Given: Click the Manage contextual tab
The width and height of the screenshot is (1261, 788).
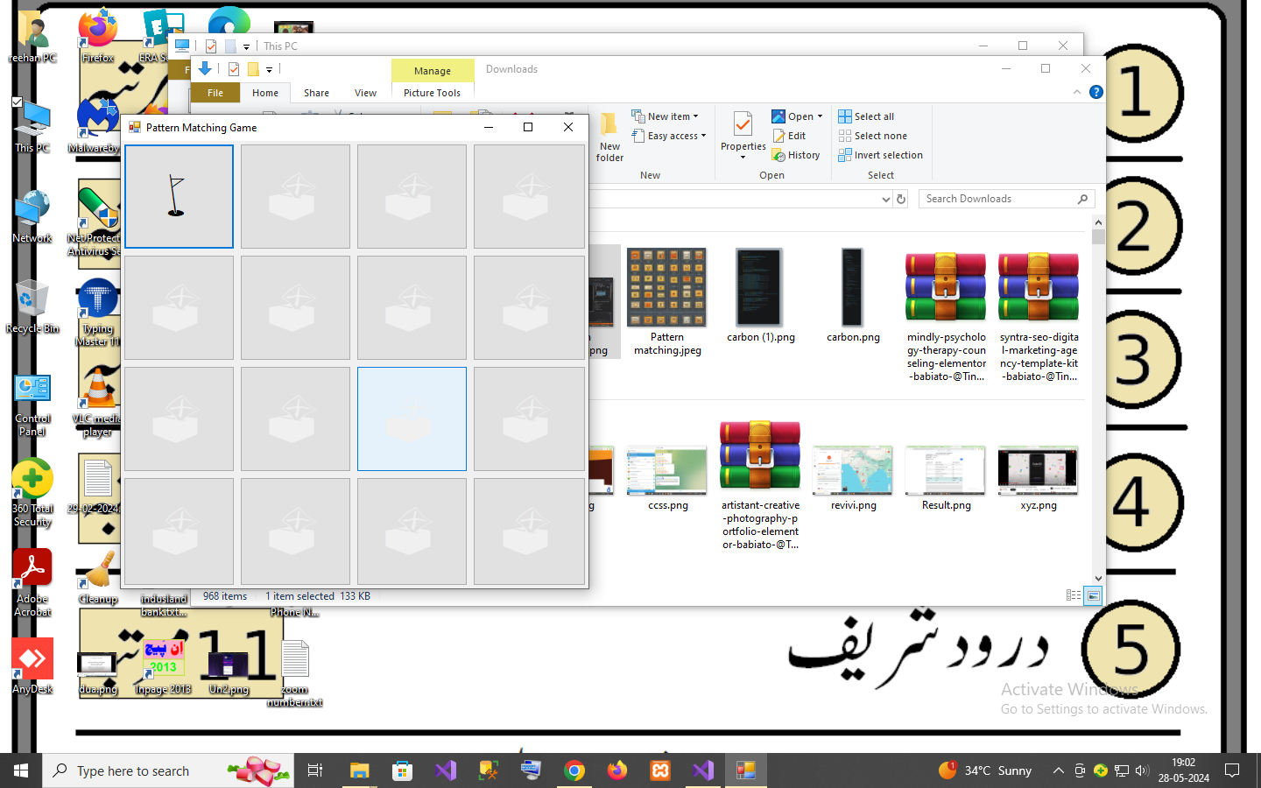Looking at the screenshot, I should pos(433,71).
